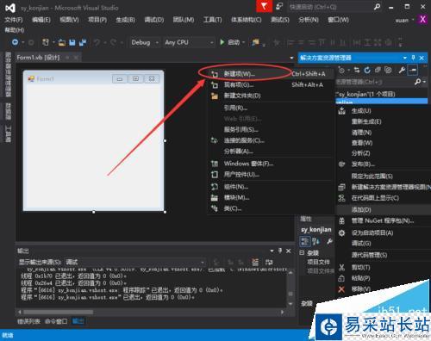Click the account avatar X icon

point(422,20)
